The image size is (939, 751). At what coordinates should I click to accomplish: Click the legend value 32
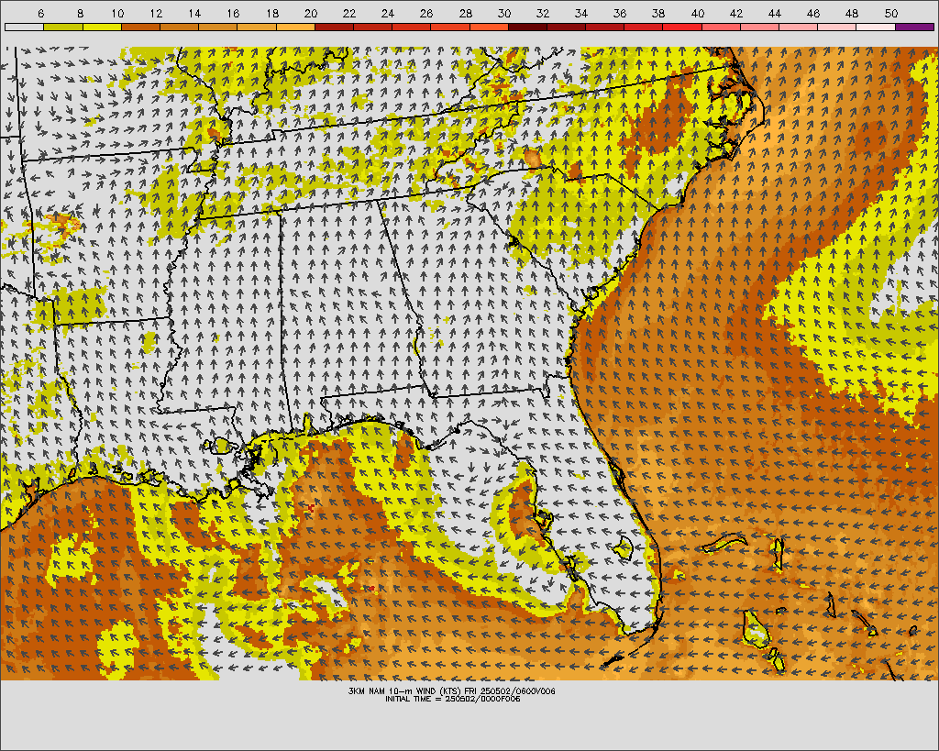543,13
